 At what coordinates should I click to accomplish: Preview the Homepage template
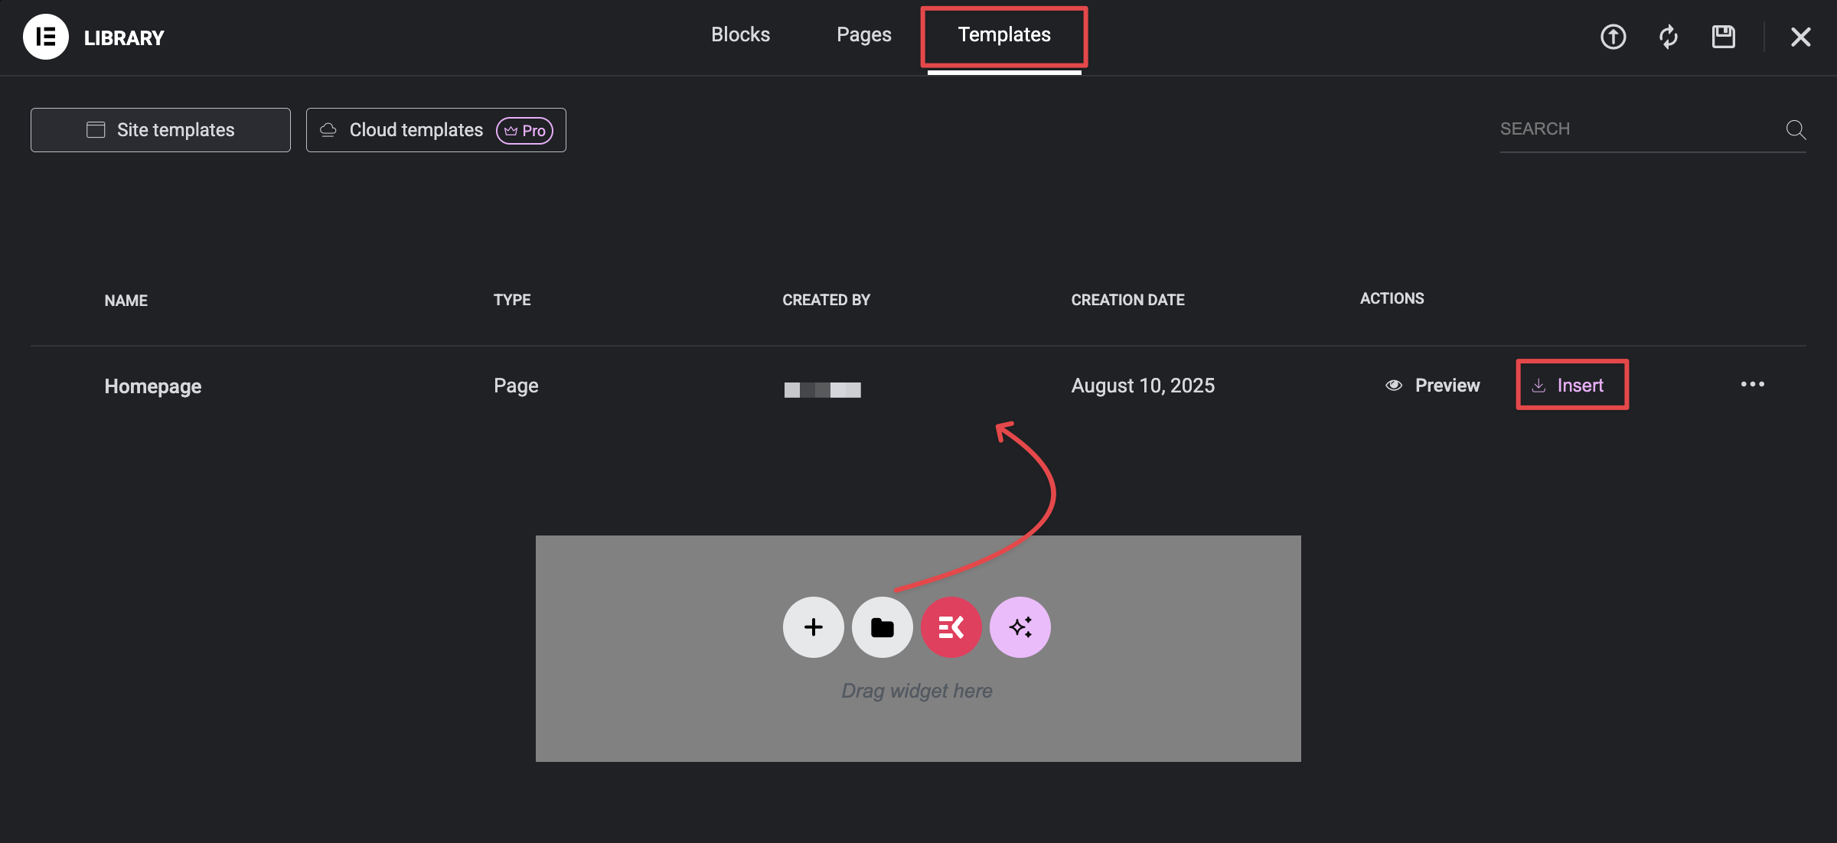pyautogui.click(x=1433, y=385)
